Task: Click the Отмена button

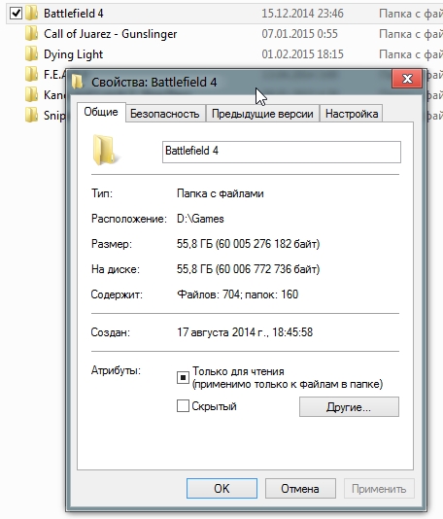Action: 300,489
